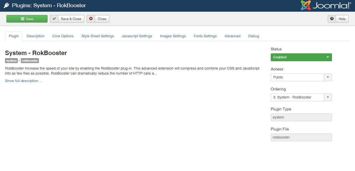
Task: Click the Plugins: System - RokBooster title
Action: 49,5
